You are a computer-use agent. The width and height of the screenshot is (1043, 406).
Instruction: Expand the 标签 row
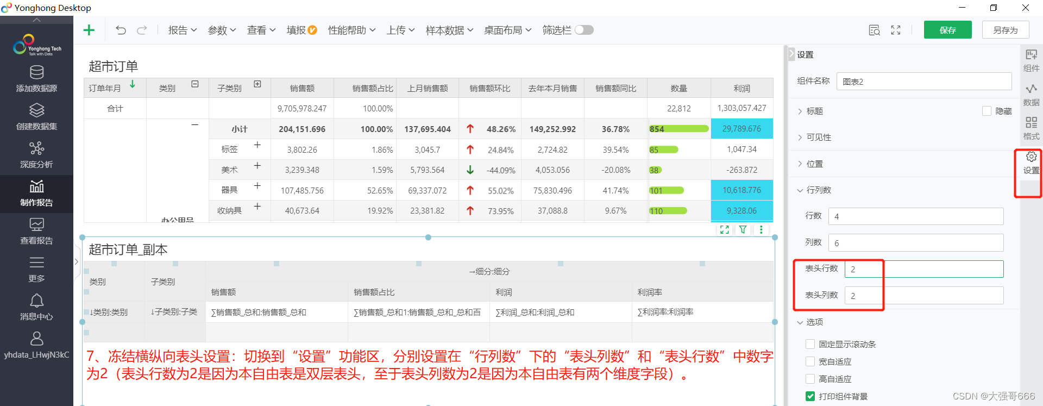[257, 145]
